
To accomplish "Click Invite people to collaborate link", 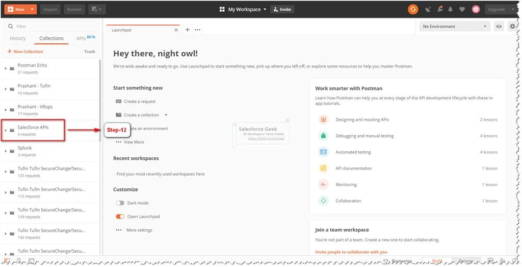I will (351, 252).
